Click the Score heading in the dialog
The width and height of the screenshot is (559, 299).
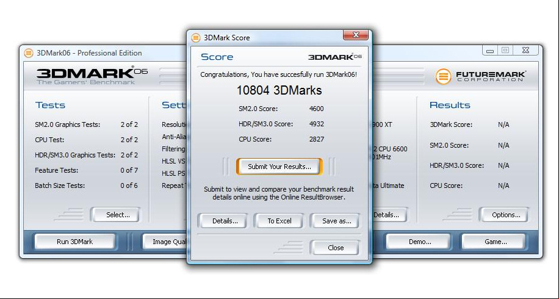tap(217, 57)
